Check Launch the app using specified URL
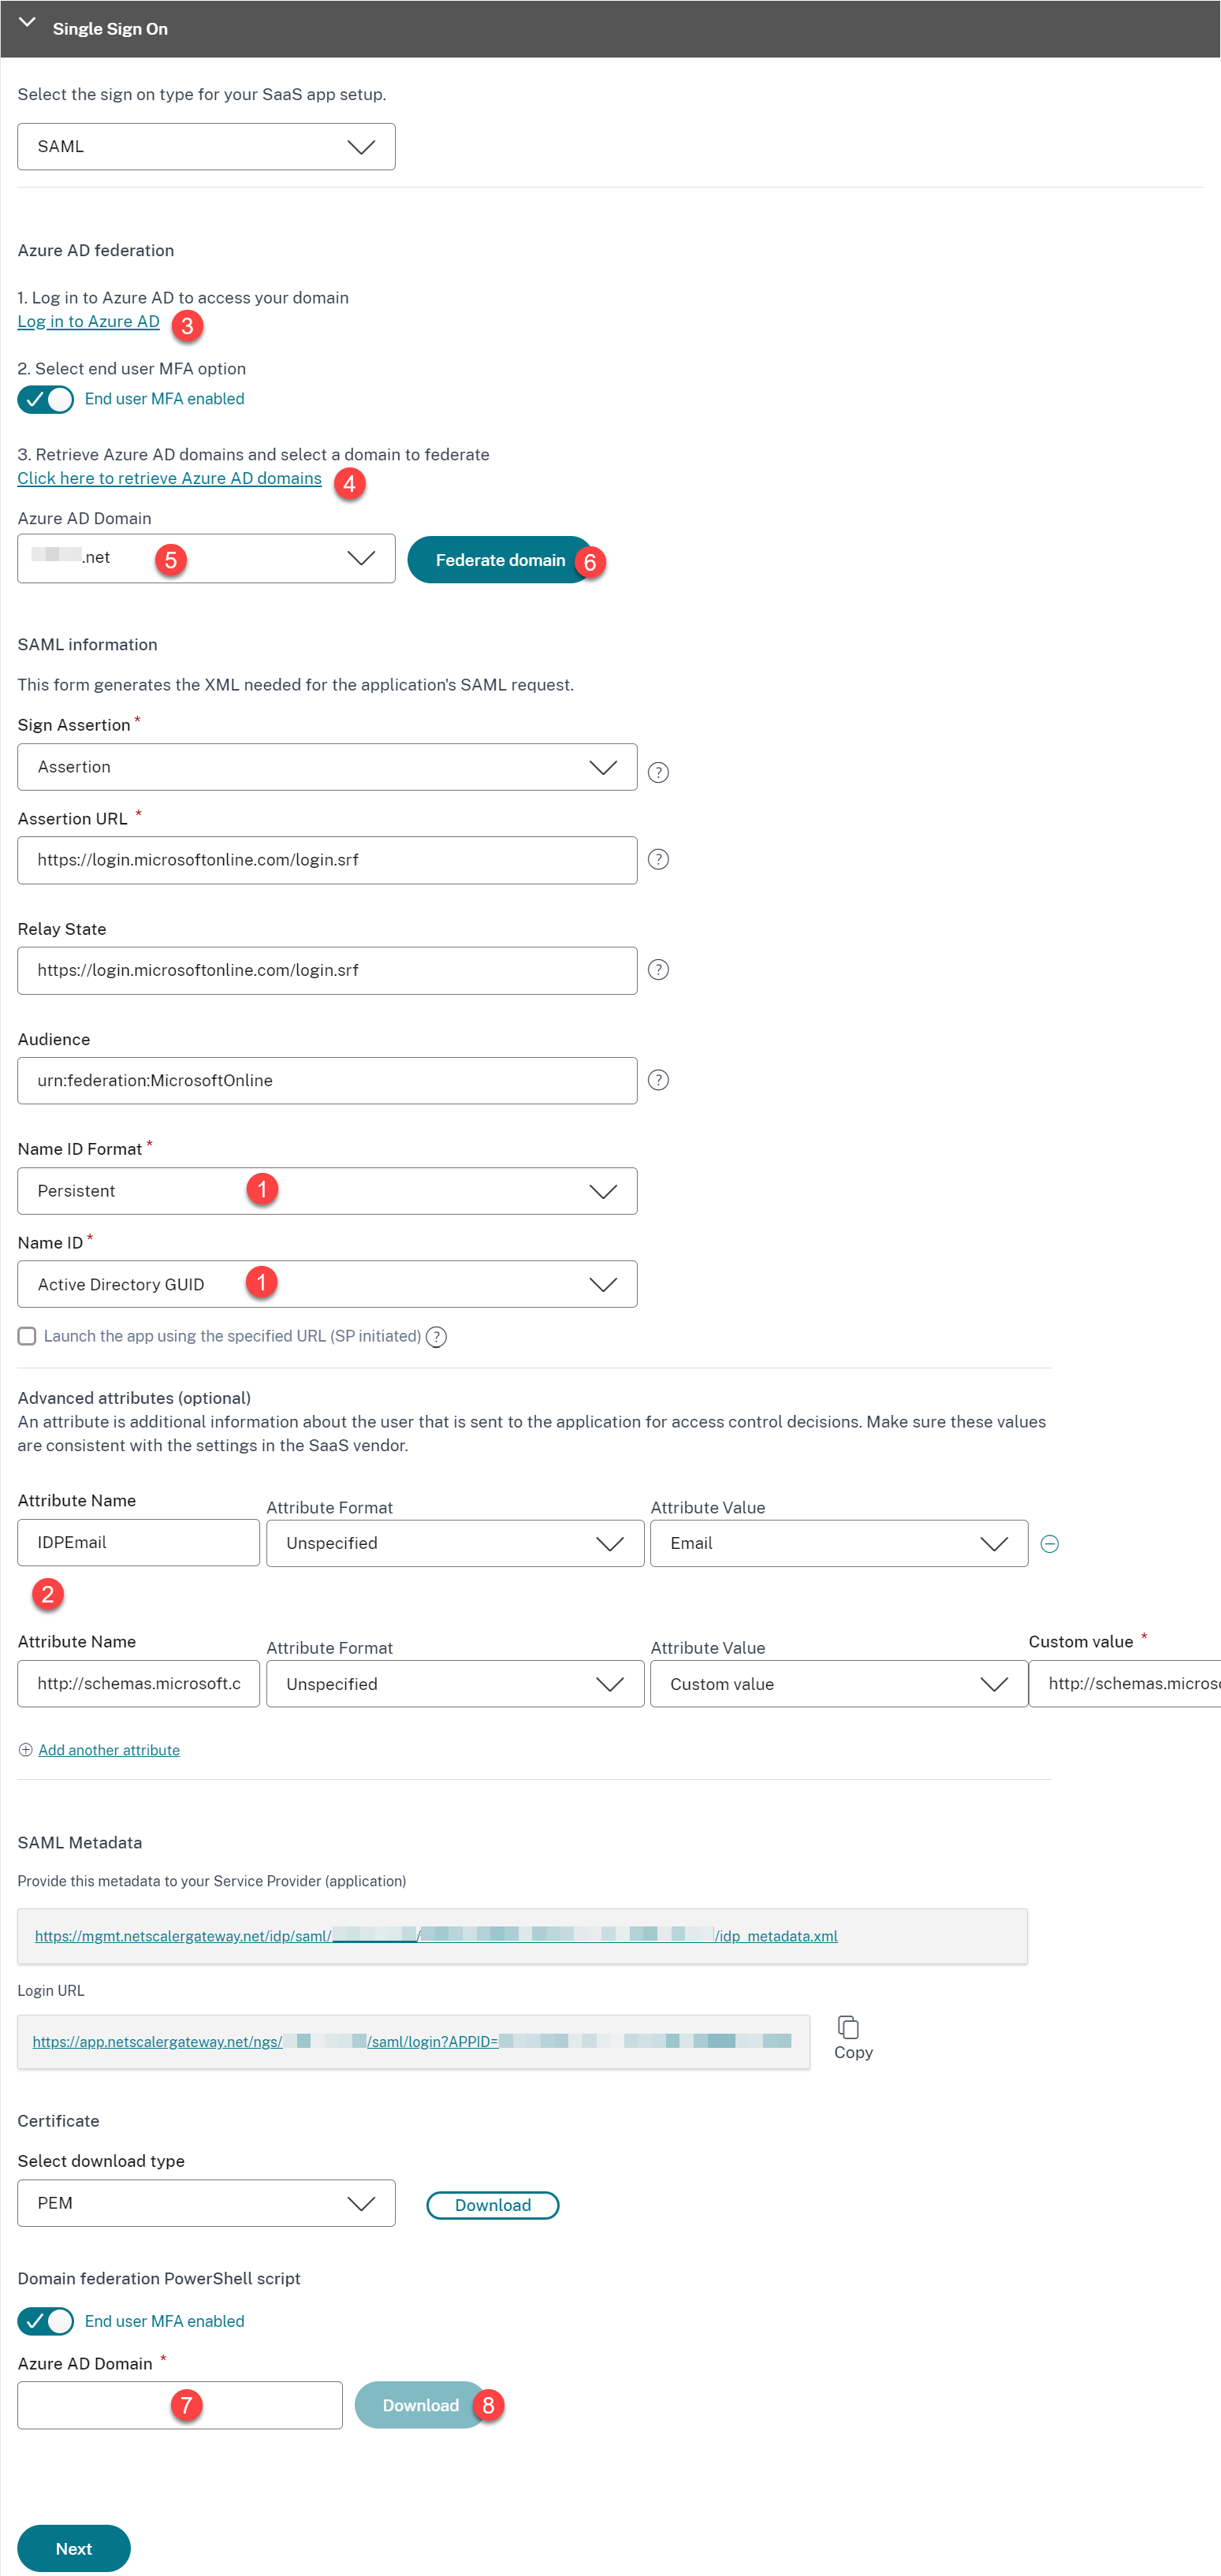Screen dimensions: 1221x2576 pos(27,1336)
